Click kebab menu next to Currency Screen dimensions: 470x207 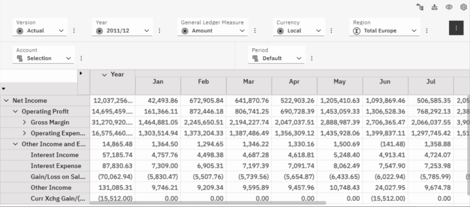(x=331, y=31)
